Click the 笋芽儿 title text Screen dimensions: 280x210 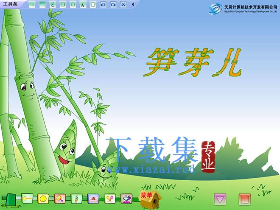coord(193,62)
